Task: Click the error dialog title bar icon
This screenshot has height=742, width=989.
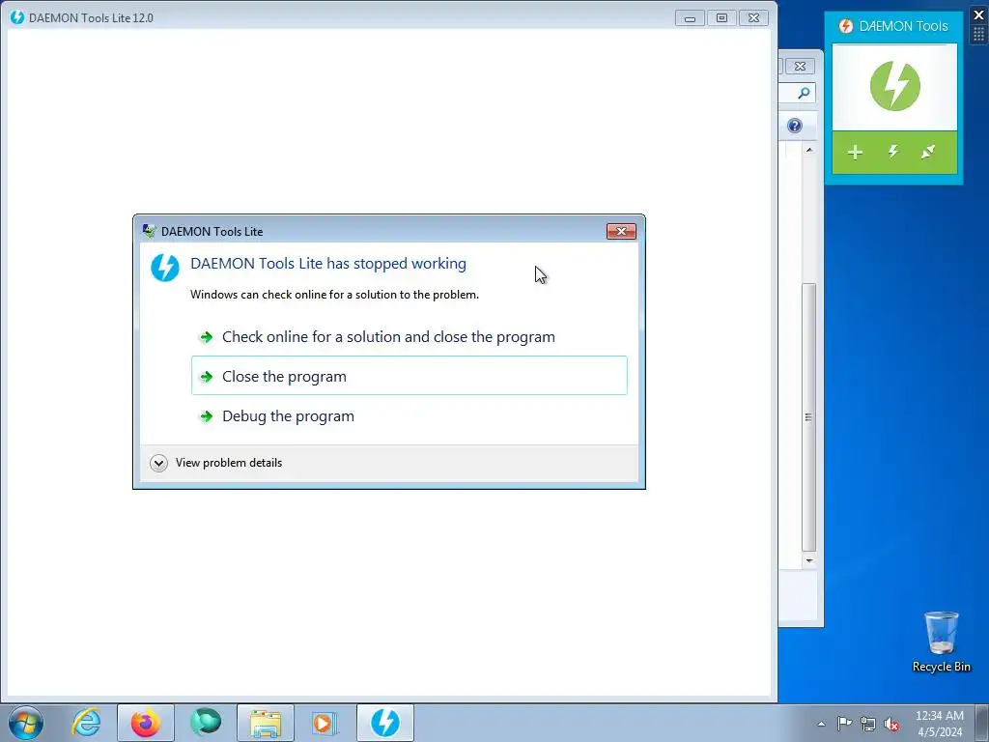Action: [x=150, y=231]
